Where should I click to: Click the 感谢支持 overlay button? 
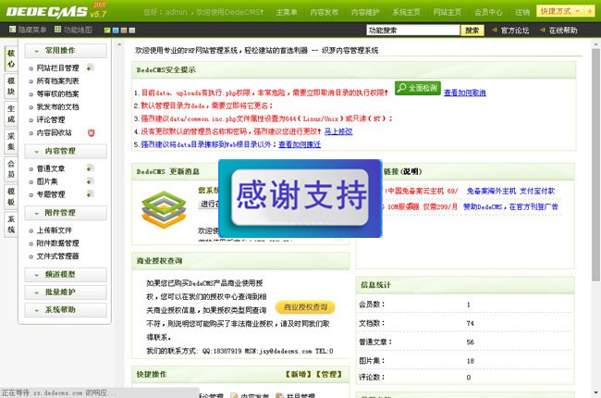tap(300, 196)
